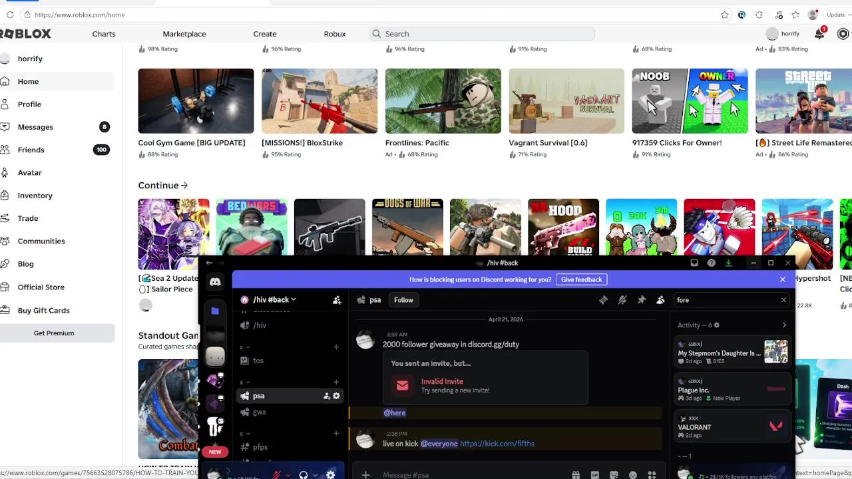Click plus attach button in Discord message bar
The width and height of the screenshot is (852, 479).
(x=365, y=475)
